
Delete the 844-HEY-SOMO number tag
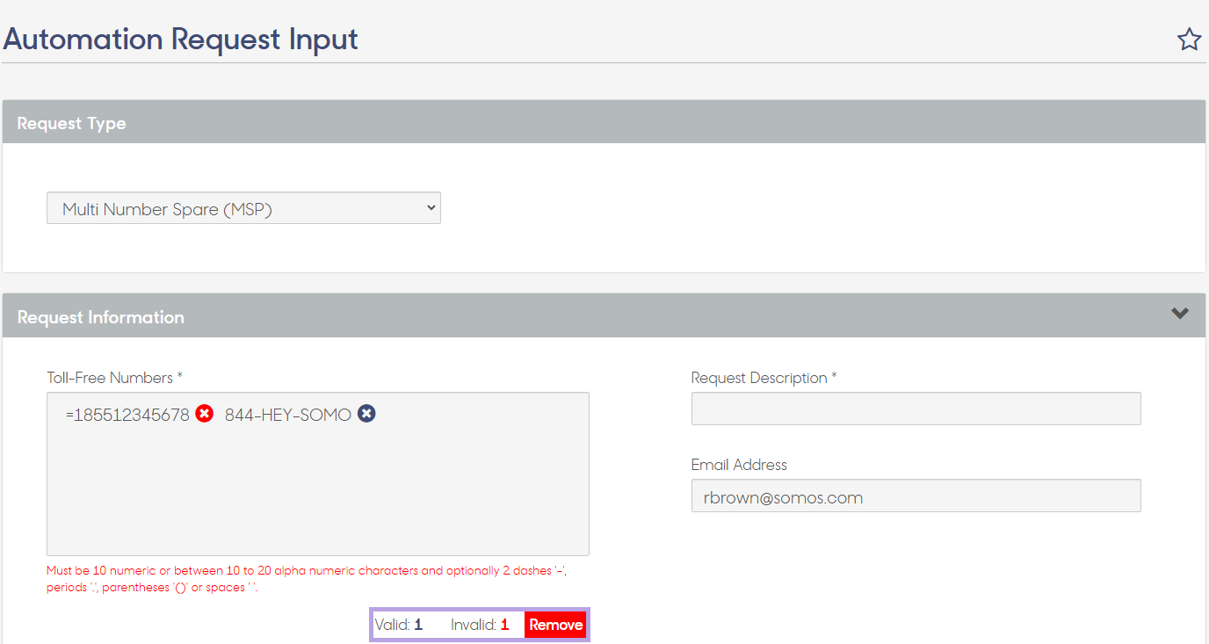366,414
